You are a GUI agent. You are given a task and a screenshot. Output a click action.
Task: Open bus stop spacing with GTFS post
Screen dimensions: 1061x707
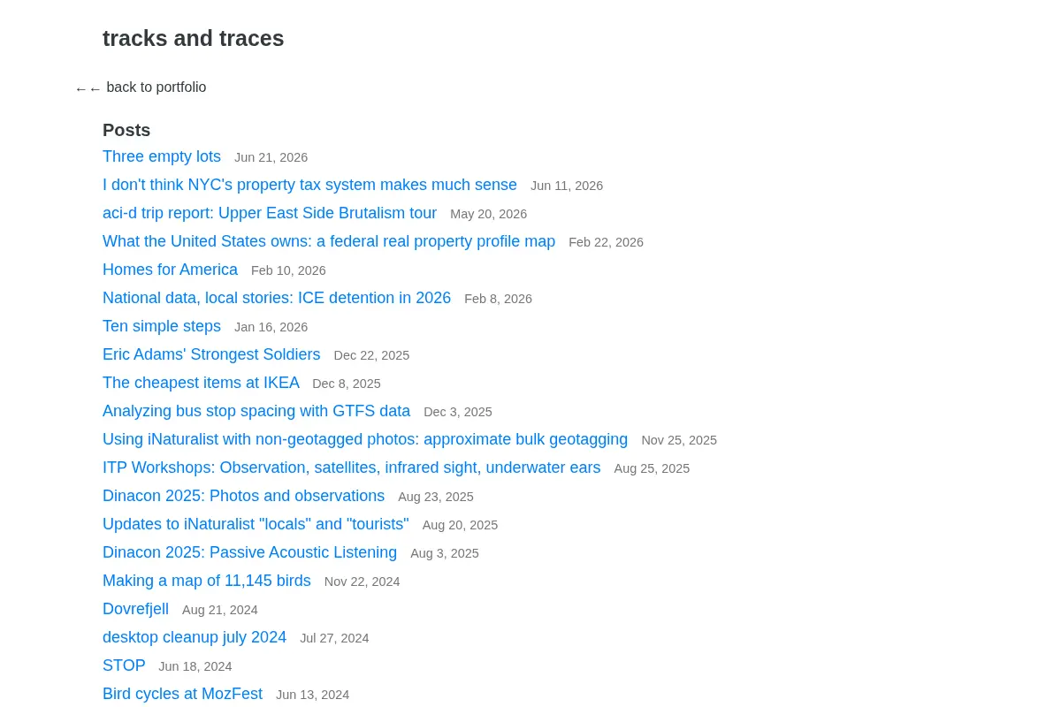[256, 411]
